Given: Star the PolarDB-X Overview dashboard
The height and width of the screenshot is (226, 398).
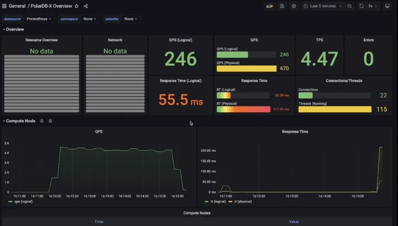Looking at the screenshot, I should click(x=77, y=6).
